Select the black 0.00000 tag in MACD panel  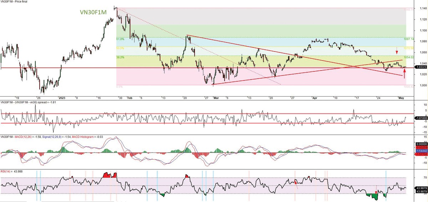point(421,143)
